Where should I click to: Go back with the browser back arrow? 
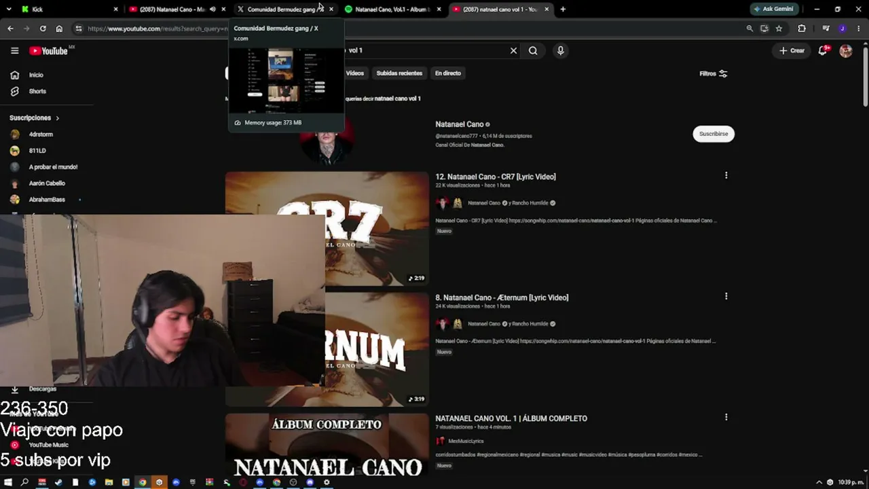pyautogui.click(x=10, y=29)
